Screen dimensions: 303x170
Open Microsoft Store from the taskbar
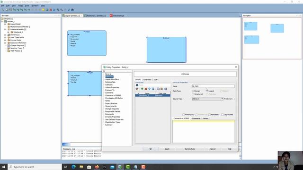point(89,167)
